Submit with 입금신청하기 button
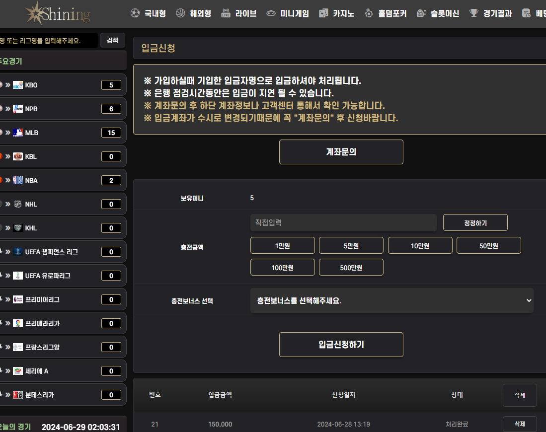The width and height of the screenshot is (546, 432). click(341, 345)
